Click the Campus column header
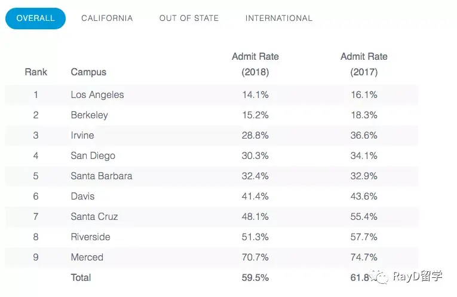Viewport: 457px width, 297px height. (x=88, y=72)
